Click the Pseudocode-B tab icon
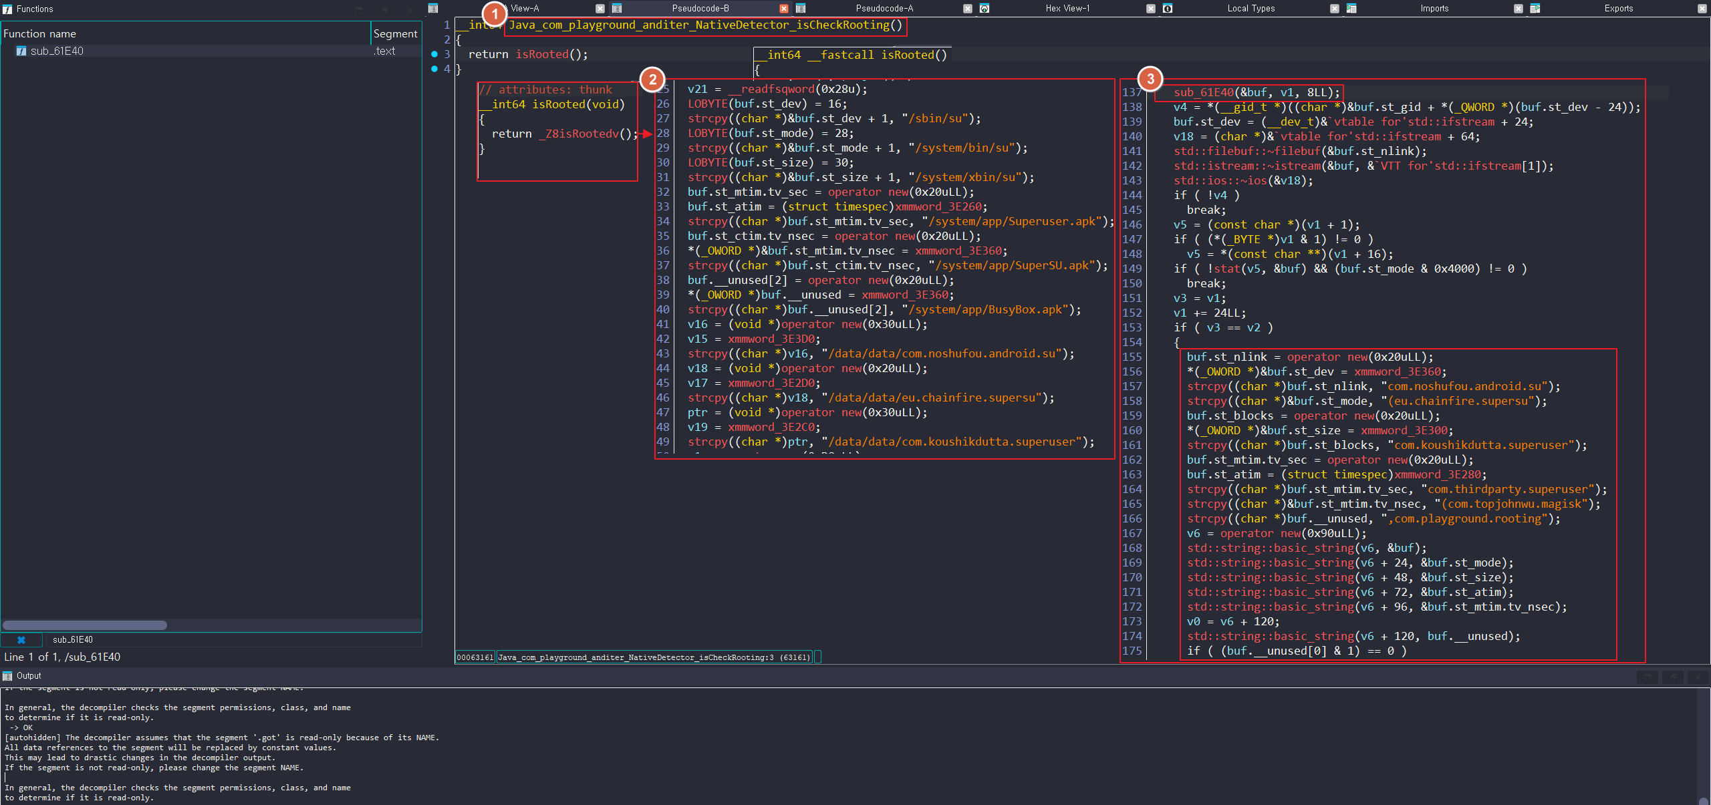Image resolution: width=1711 pixels, height=805 pixels. point(617,9)
